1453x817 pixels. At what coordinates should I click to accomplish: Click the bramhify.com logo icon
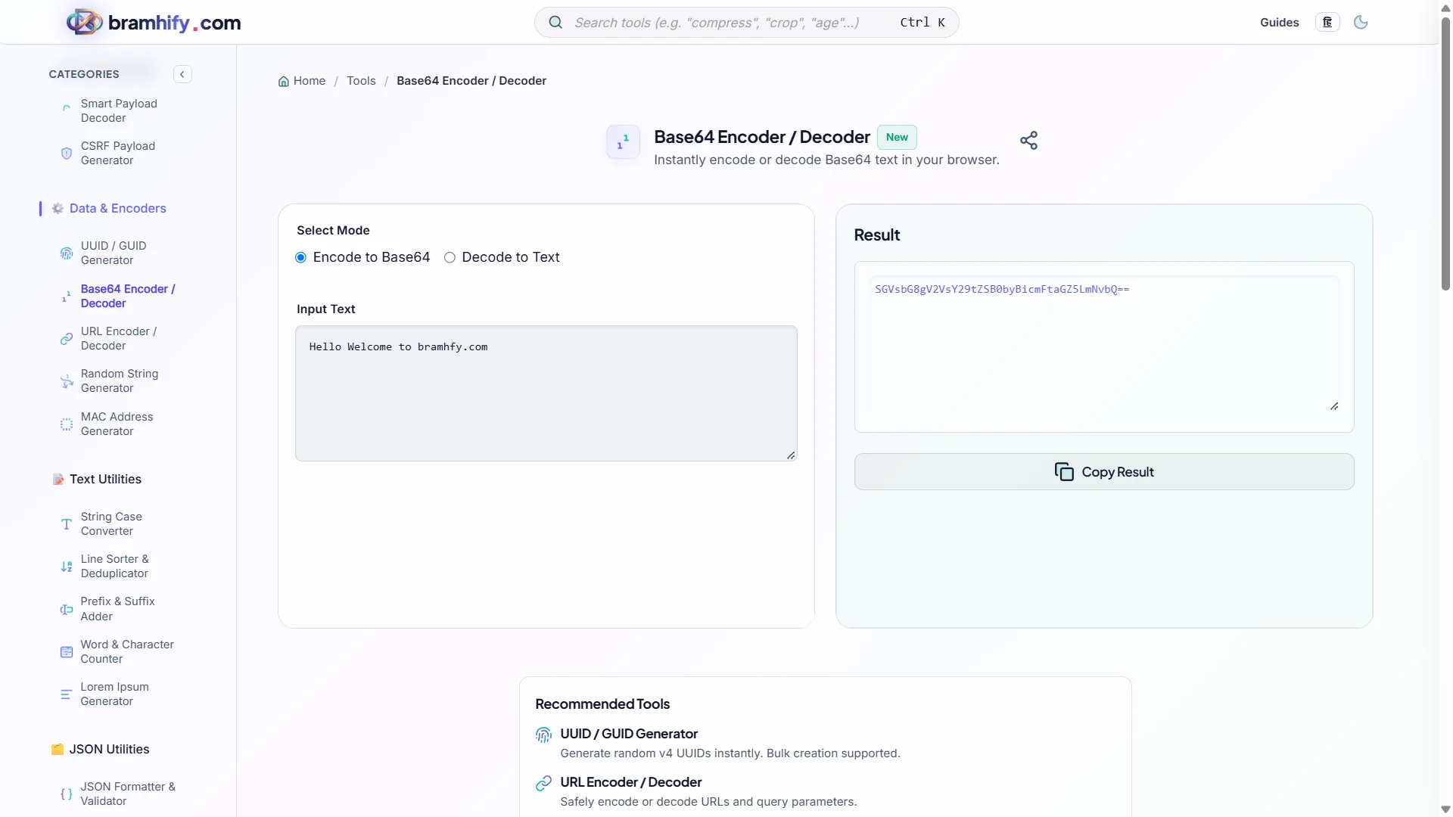click(84, 22)
